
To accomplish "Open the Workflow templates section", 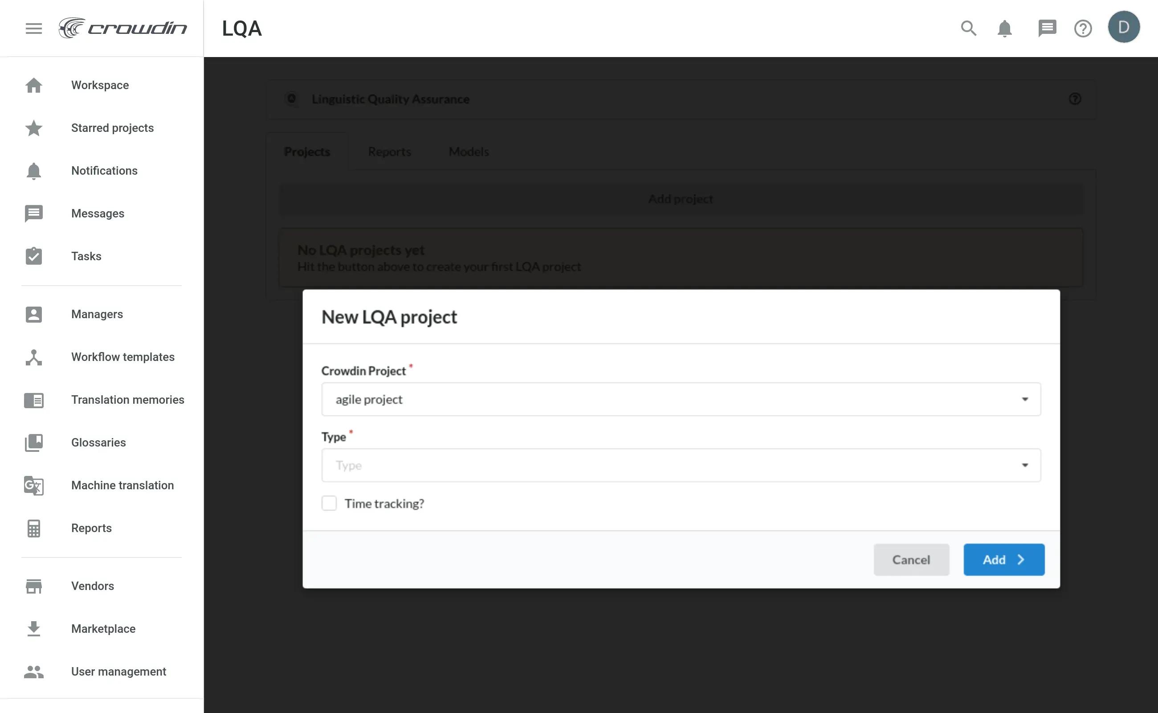I will click(x=122, y=357).
